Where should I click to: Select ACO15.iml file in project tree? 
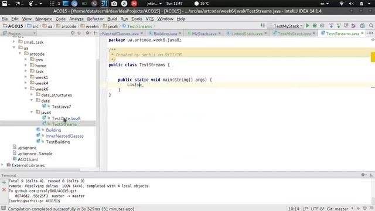[x=28, y=159]
